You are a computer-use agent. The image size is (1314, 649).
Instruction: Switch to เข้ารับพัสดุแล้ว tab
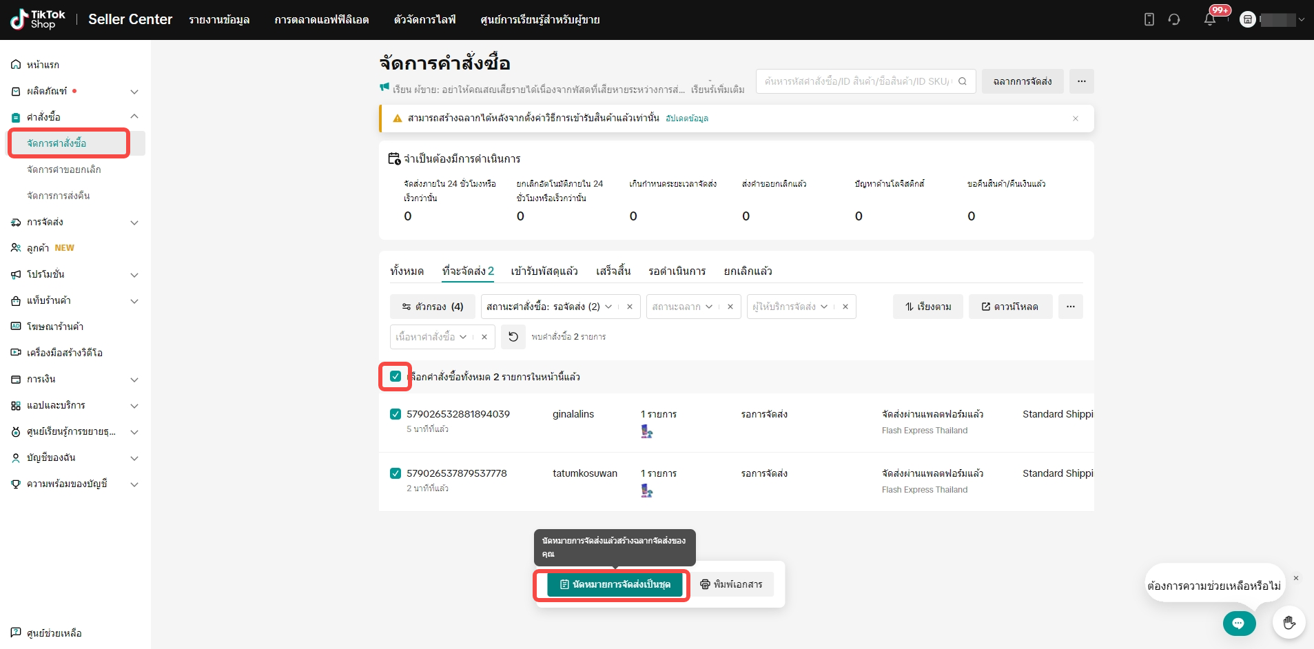pyautogui.click(x=544, y=271)
